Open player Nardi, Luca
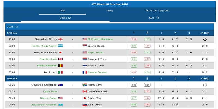The image size is (218, 109). (x=51, y=72)
